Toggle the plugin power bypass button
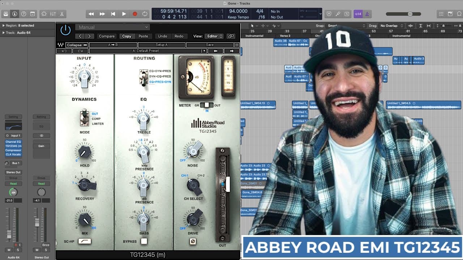Image resolution: width=463 pixels, height=260 pixels. tap(65, 30)
